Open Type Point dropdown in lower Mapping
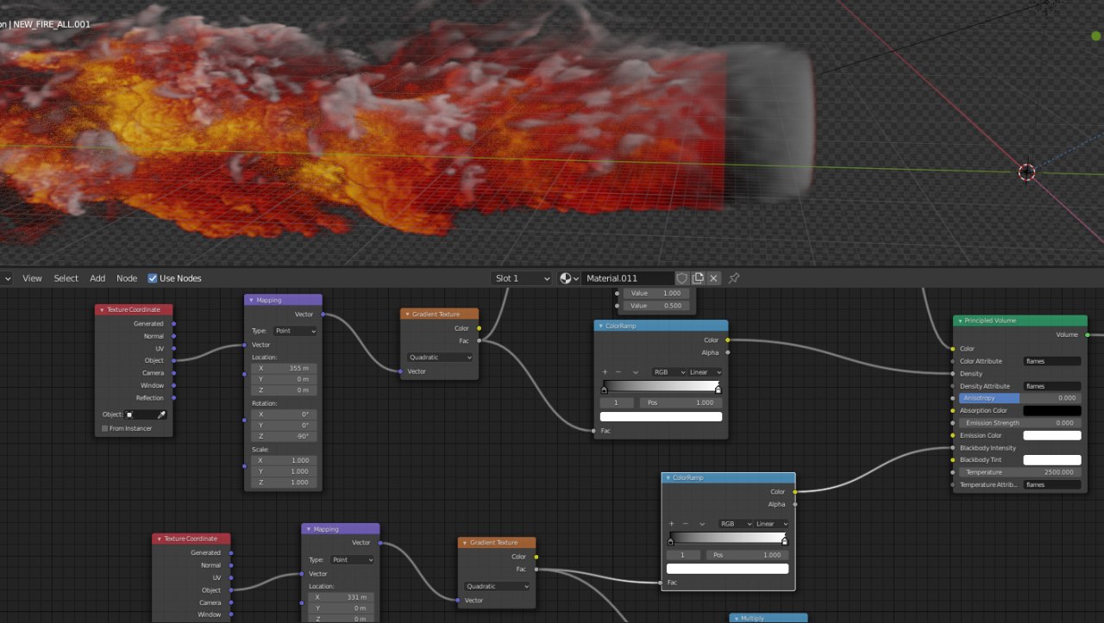1104x623 pixels. coord(353,560)
